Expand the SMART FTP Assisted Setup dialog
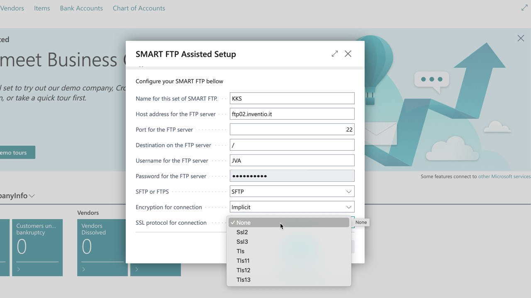The image size is (531, 298). [335, 54]
